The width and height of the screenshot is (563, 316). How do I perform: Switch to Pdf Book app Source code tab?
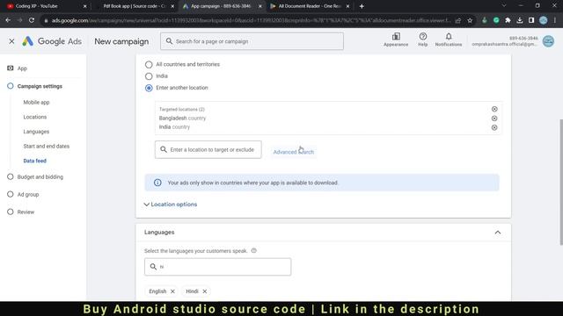tap(134, 6)
